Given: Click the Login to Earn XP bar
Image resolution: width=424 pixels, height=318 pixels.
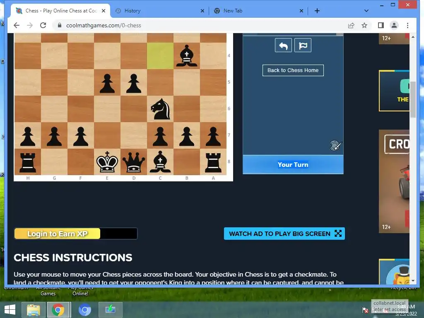Looking at the screenshot, I should coord(76,234).
